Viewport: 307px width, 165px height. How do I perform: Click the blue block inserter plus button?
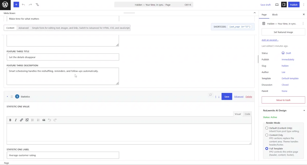tap(16, 5)
